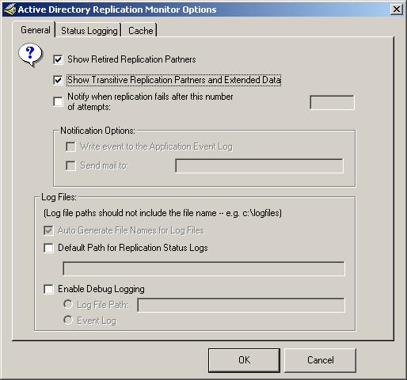The height and width of the screenshot is (380, 407).
Task: Open the Status Logging tab
Action: tap(89, 31)
